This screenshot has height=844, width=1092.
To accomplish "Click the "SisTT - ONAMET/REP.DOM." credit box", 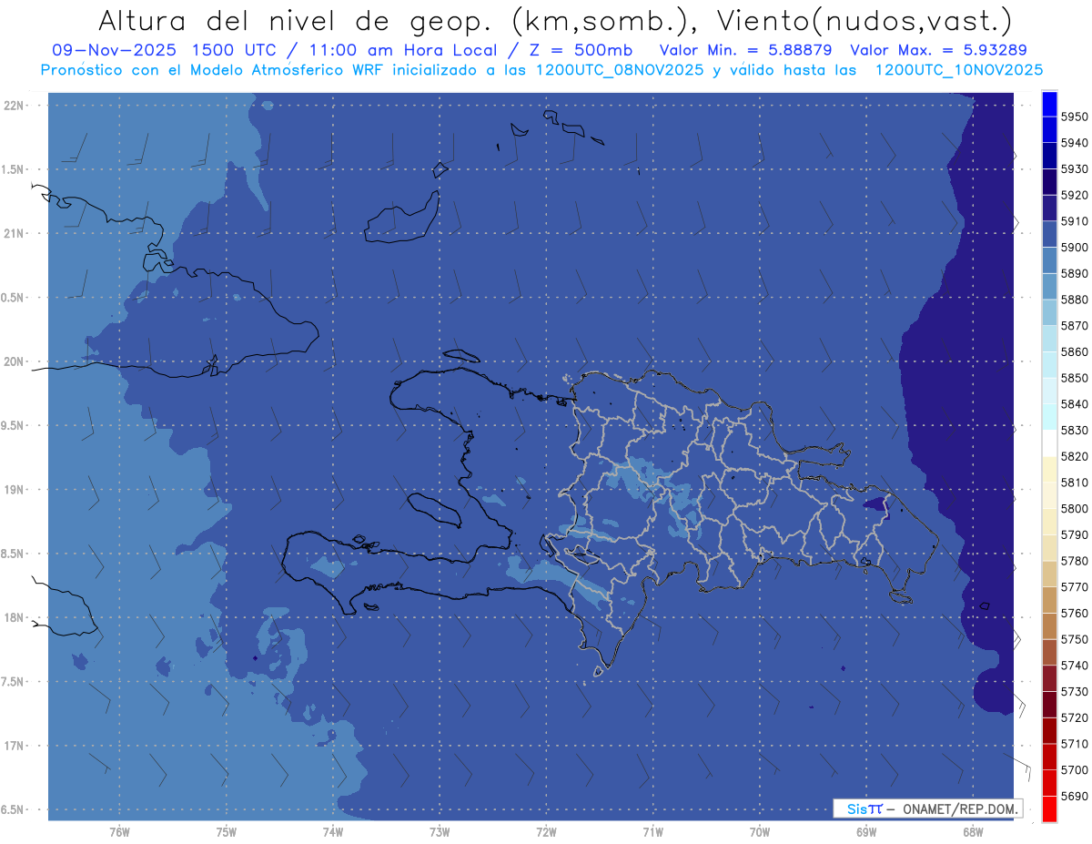I will [x=929, y=808].
